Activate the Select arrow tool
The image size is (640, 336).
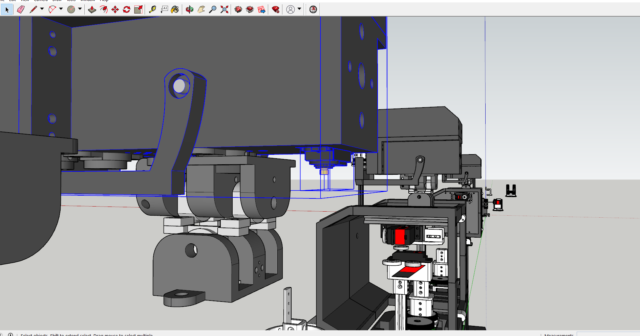[x=7, y=9]
